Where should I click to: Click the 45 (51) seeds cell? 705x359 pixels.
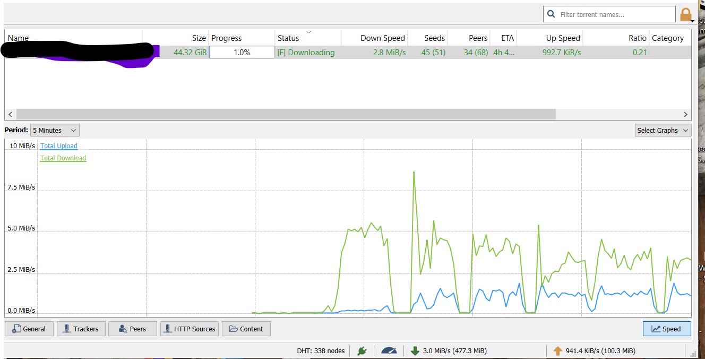point(433,52)
